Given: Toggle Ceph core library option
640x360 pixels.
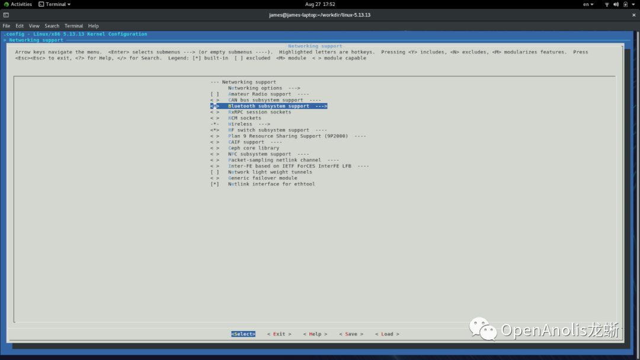Looking at the screenshot, I should [x=215, y=148].
